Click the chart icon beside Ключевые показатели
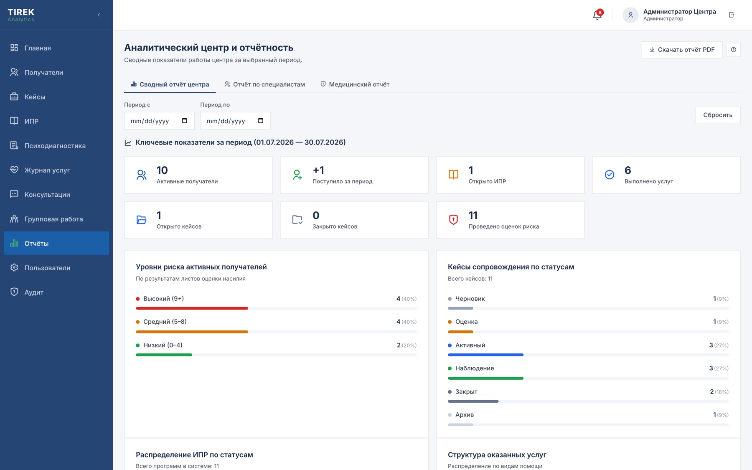 tap(128, 143)
